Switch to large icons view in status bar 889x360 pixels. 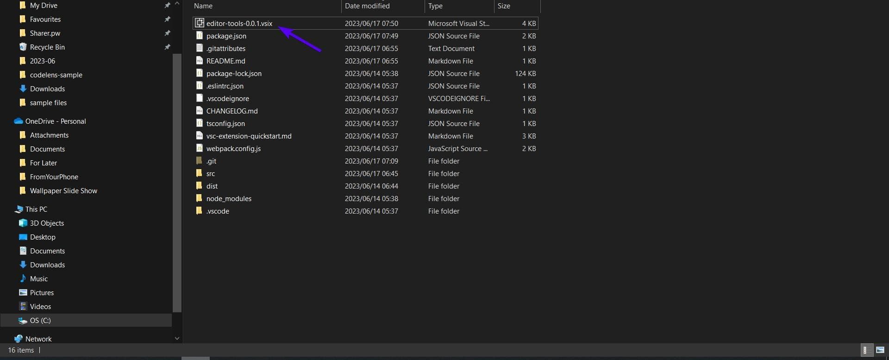click(880, 350)
